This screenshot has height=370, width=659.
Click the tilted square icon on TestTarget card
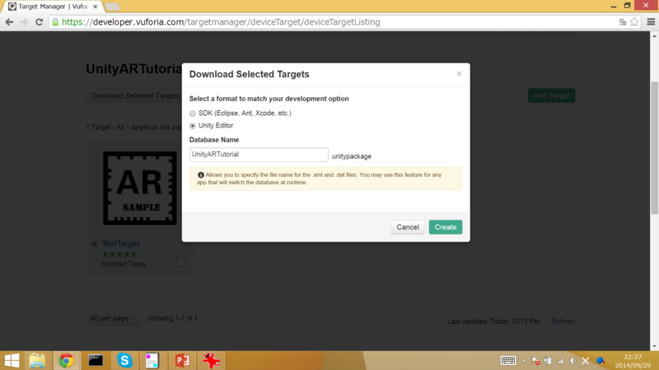coord(181,261)
